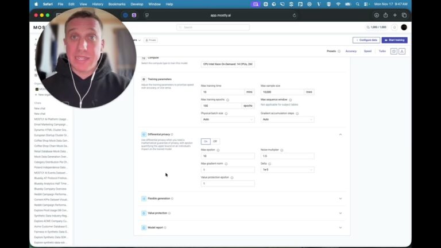441x248 pixels.
Task: Turn differential privacy On
Action: 205,141
